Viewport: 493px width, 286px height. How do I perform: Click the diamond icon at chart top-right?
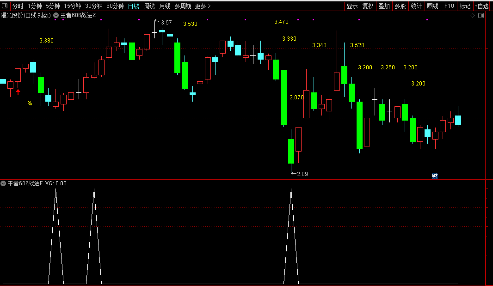pos(472,15)
